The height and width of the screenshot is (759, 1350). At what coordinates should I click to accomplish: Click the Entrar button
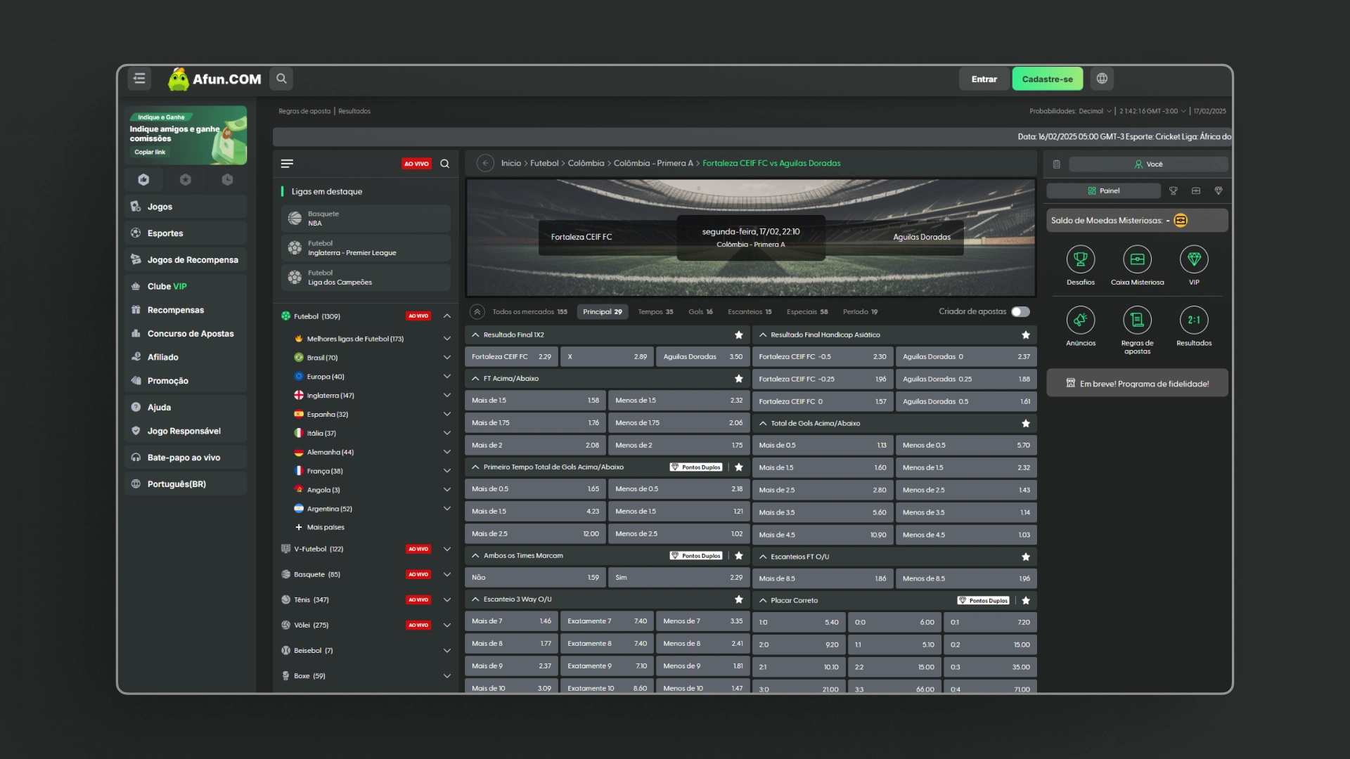tap(984, 79)
